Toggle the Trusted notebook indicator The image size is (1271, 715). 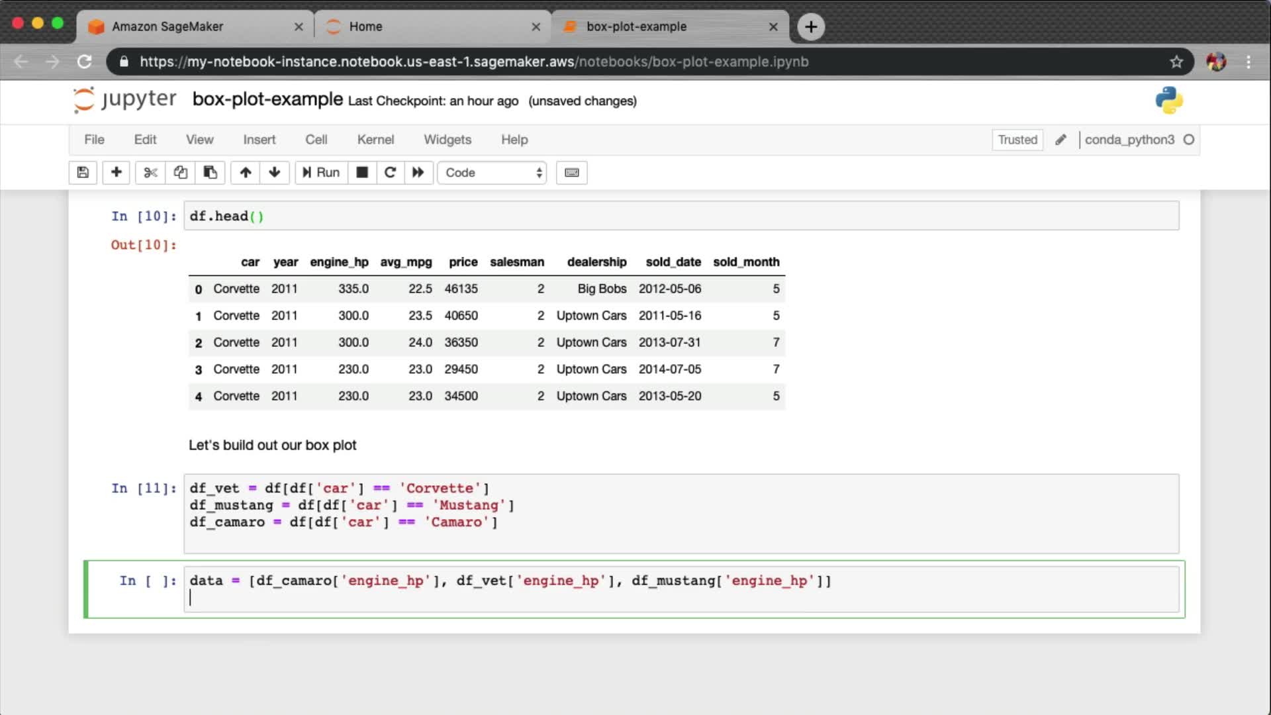point(1017,140)
